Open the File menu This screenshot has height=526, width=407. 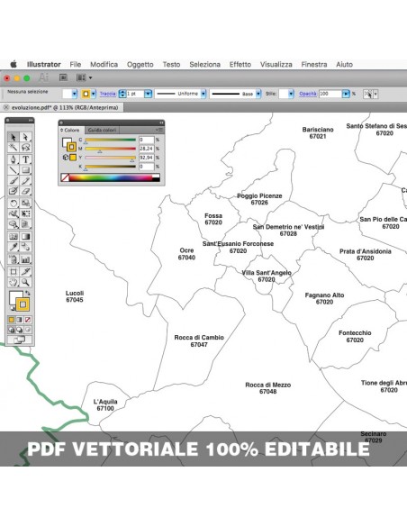coord(76,65)
